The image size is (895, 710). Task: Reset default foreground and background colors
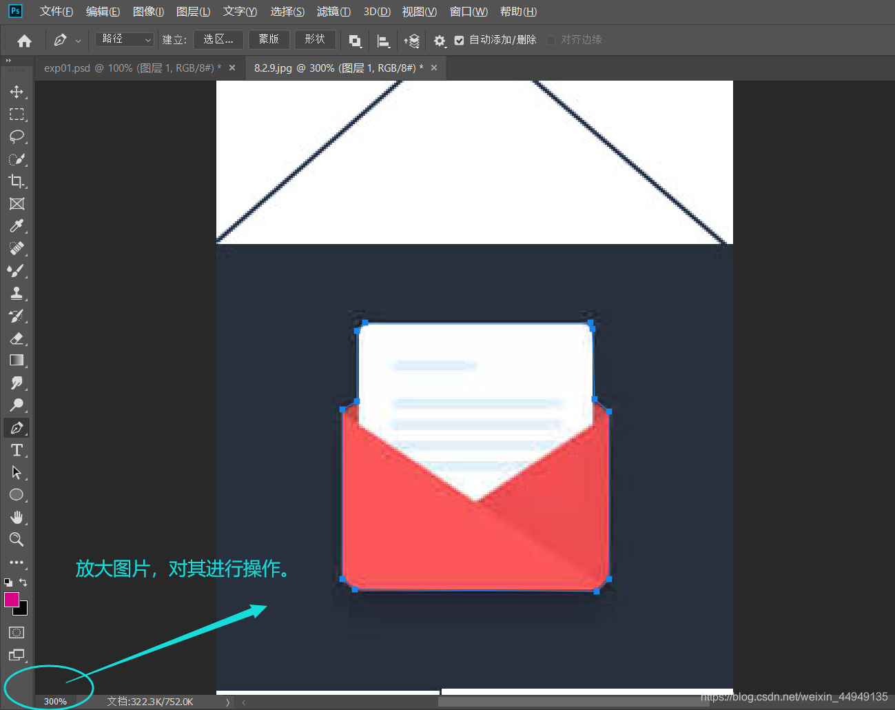(x=8, y=582)
